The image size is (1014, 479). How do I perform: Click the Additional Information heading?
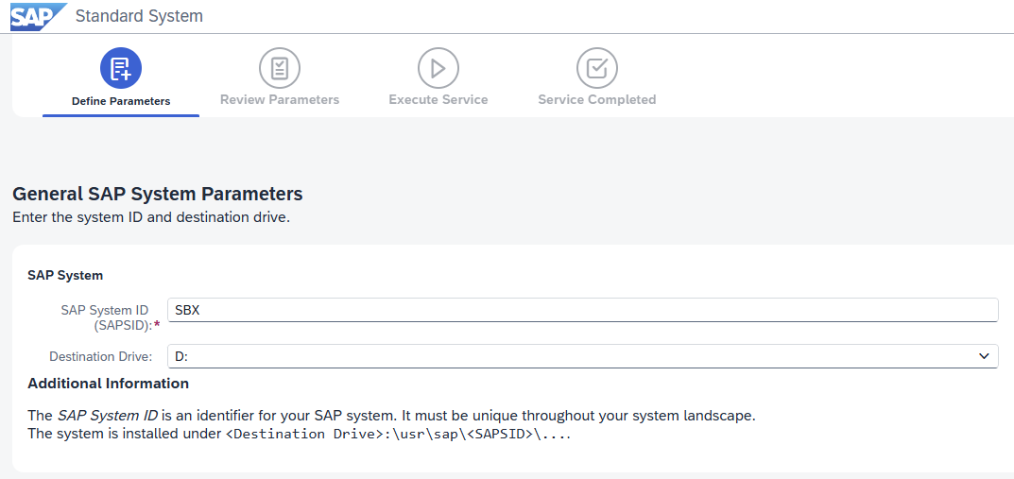pos(108,384)
